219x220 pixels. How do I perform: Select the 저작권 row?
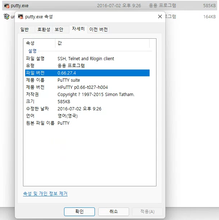(x=87, y=95)
